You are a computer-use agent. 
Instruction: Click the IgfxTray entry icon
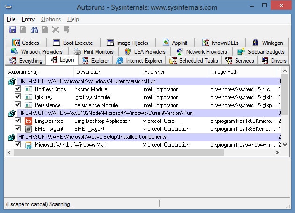(29, 97)
